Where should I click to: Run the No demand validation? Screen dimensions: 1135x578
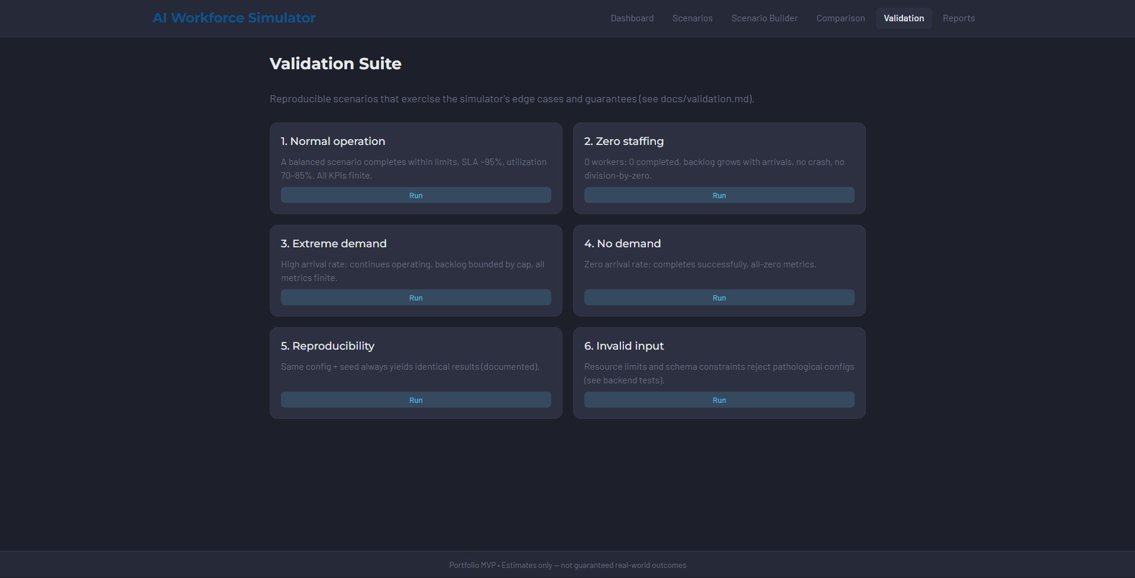[719, 298]
